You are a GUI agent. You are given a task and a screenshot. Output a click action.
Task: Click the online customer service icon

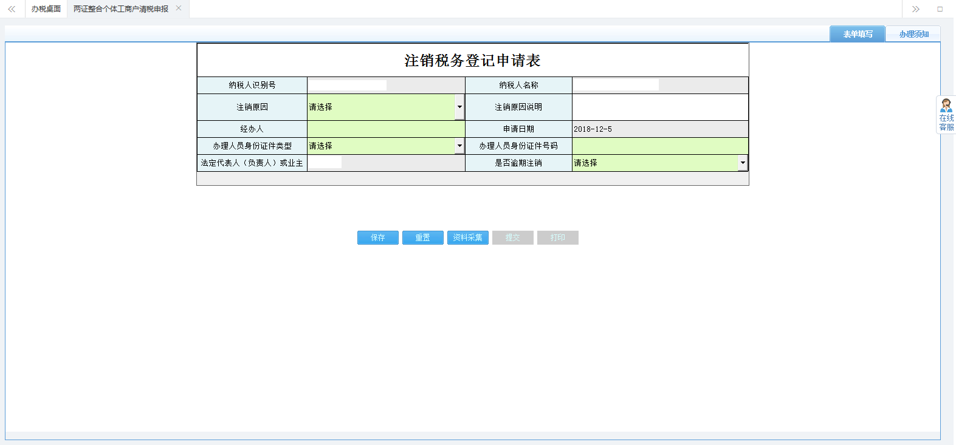point(946,114)
